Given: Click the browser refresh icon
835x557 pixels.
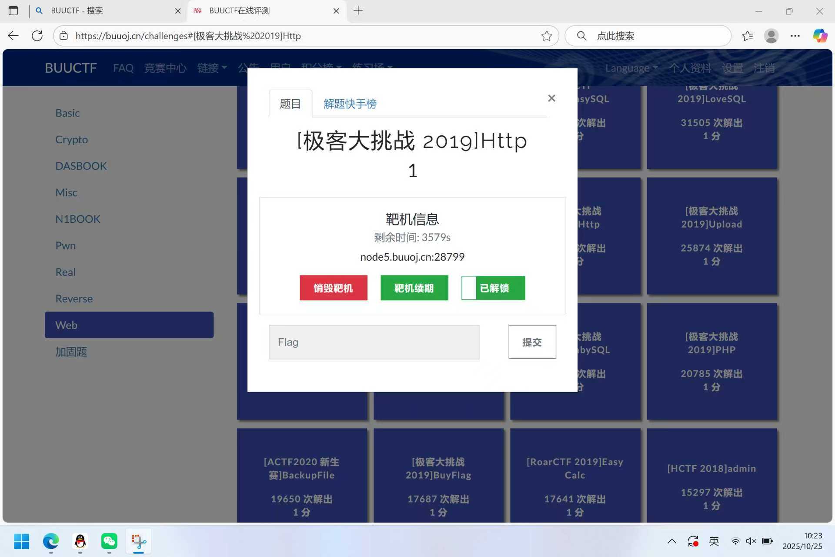Looking at the screenshot, I should point(37,36).
